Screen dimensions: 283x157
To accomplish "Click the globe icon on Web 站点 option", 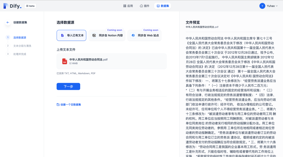I will click(133, 35).
